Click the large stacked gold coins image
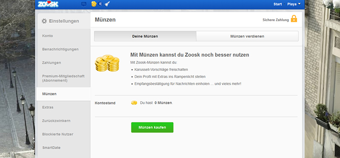340x158 pixels. pos(107,63)
